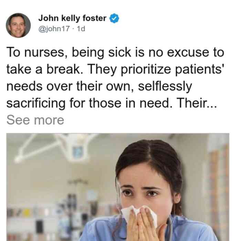Click the phrase "prioritize patients'" in the post
241x241 pixels.
[x=172, y=70]
